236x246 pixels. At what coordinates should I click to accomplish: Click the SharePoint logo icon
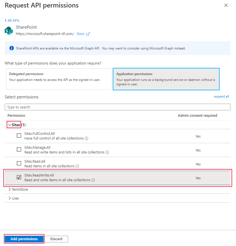click(x=9, y=31)
